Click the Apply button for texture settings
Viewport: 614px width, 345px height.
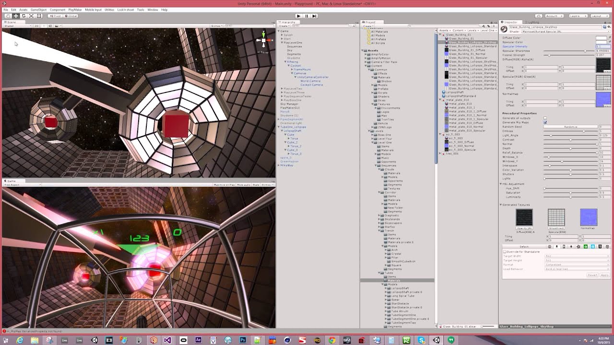605,275
